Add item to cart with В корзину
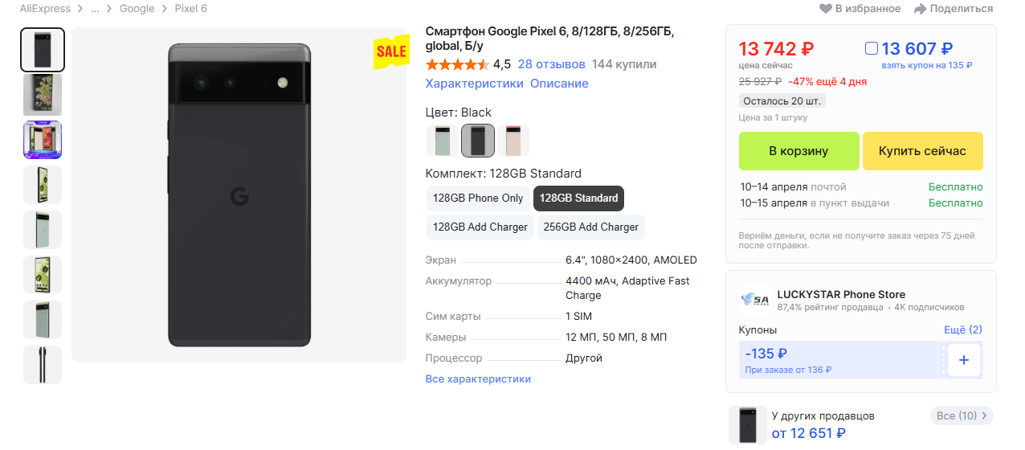 click(798, 151)
